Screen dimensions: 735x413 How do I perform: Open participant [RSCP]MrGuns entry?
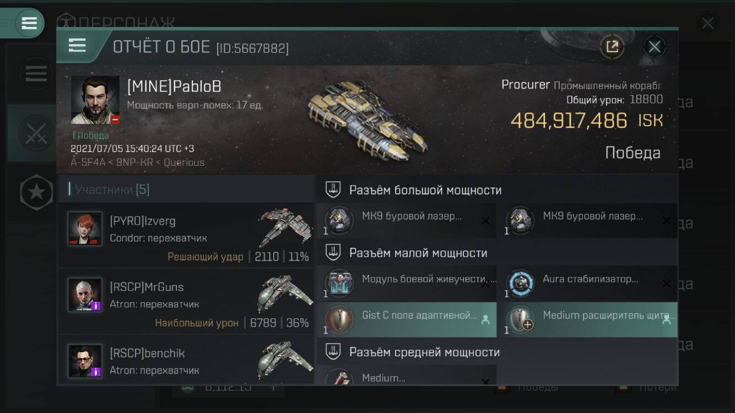point(186,301)
